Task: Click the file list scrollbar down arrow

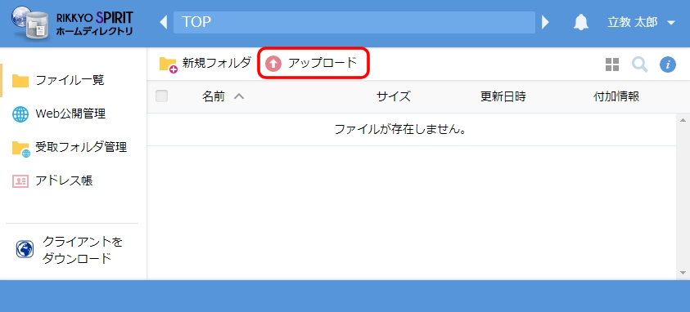Action: point(683,273)
